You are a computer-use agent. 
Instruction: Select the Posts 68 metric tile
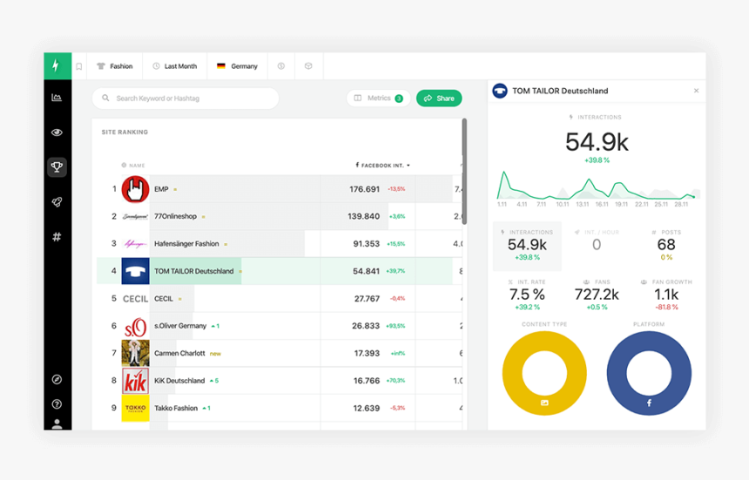pos(666,246)
